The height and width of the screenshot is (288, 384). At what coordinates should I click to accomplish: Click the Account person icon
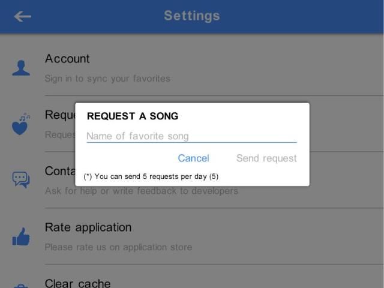point(21,68)
